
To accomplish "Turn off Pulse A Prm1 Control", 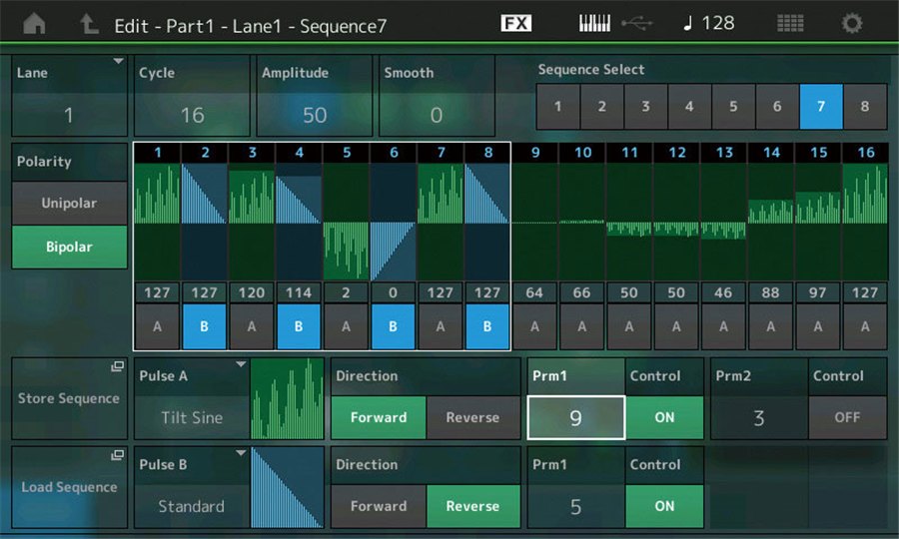I will click(664, 417).
